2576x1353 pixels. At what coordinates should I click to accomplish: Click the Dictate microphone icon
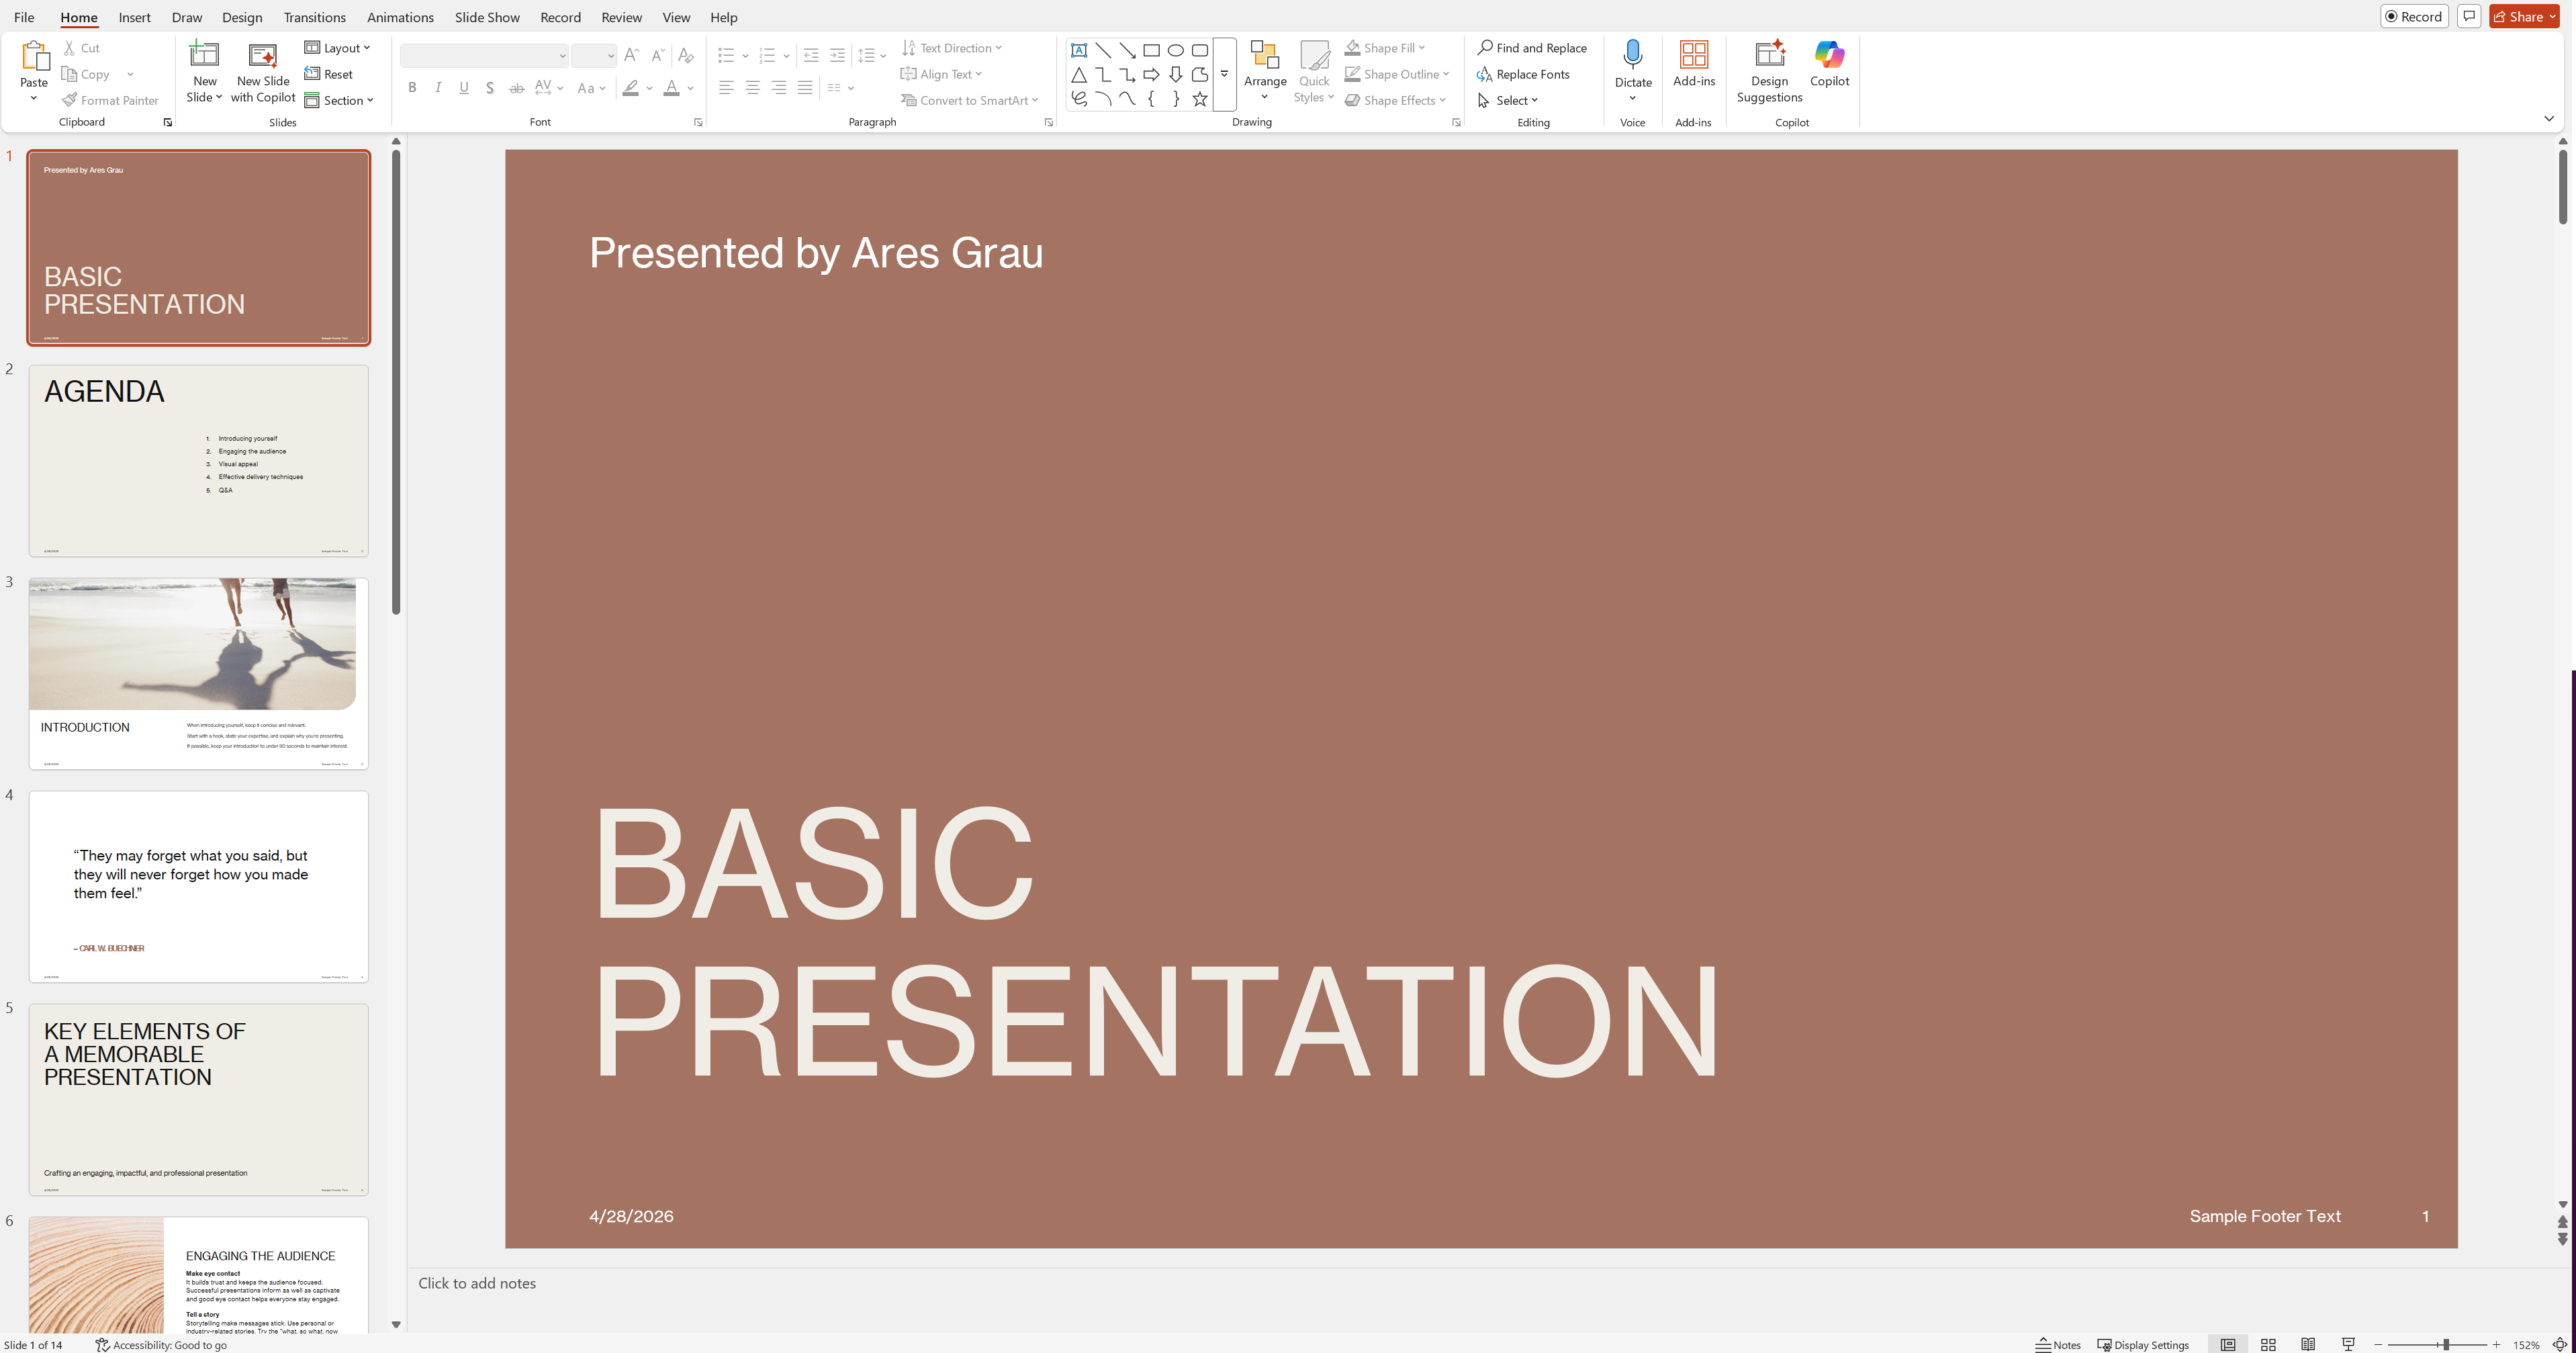(1633, 55)
